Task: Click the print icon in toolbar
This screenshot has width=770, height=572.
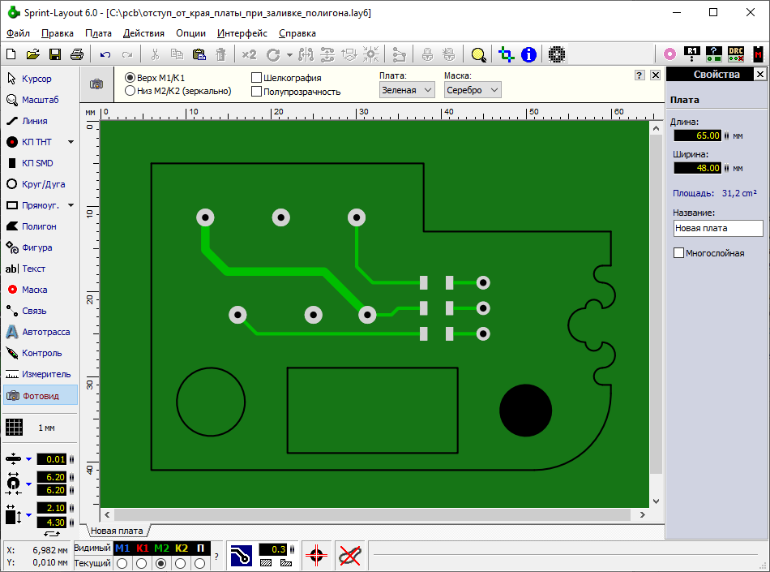Action: 76,54
